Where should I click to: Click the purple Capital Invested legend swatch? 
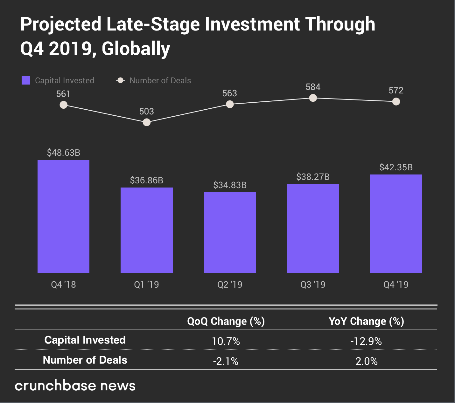[x=26, y=80]
